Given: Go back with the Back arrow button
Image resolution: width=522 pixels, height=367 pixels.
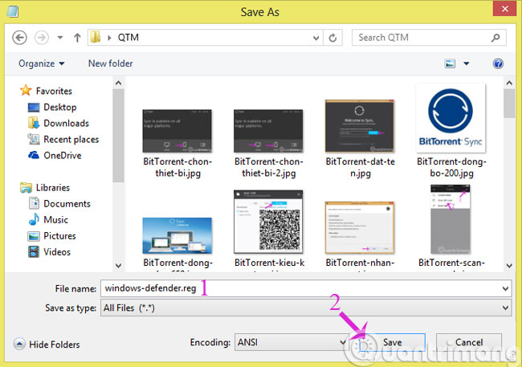Looking at the screenshot, I should (19, 38).
